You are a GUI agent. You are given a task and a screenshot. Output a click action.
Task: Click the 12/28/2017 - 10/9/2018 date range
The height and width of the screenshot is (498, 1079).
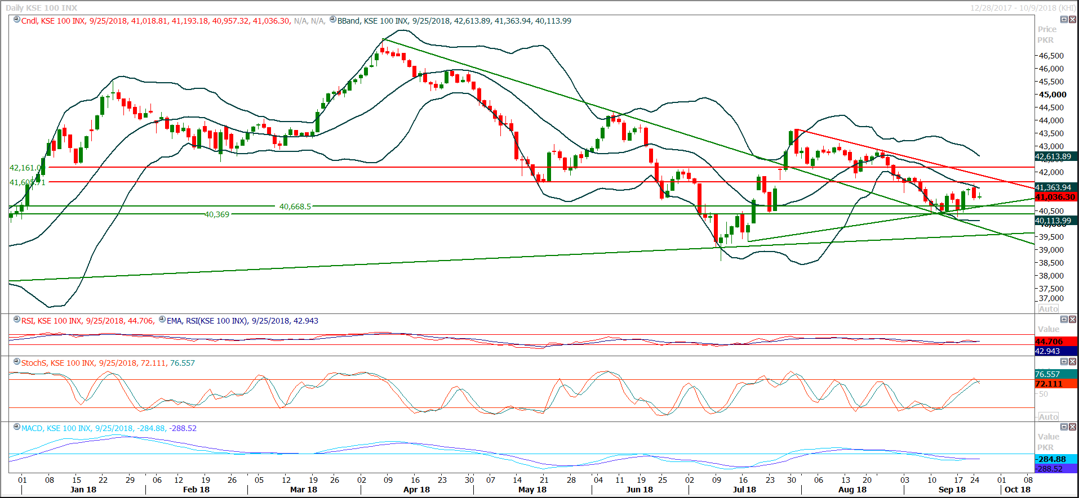click(1023, 8)
